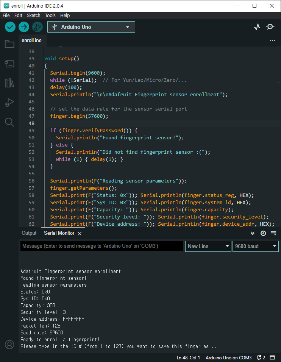
Task: Open the Help menu
Action: (65, 16)
